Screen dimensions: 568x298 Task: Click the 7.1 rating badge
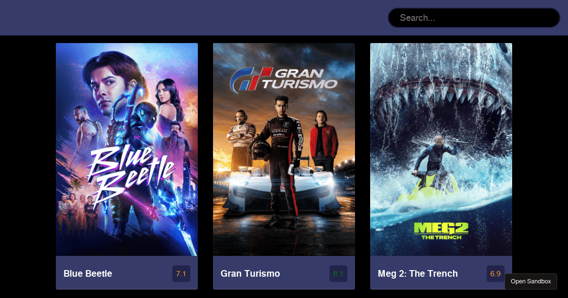click(x=181, y=273)
